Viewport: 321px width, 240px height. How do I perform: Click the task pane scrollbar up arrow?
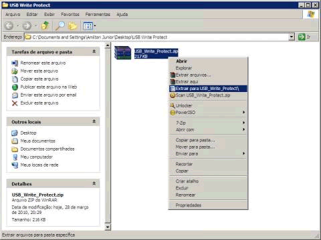(108, 45)
